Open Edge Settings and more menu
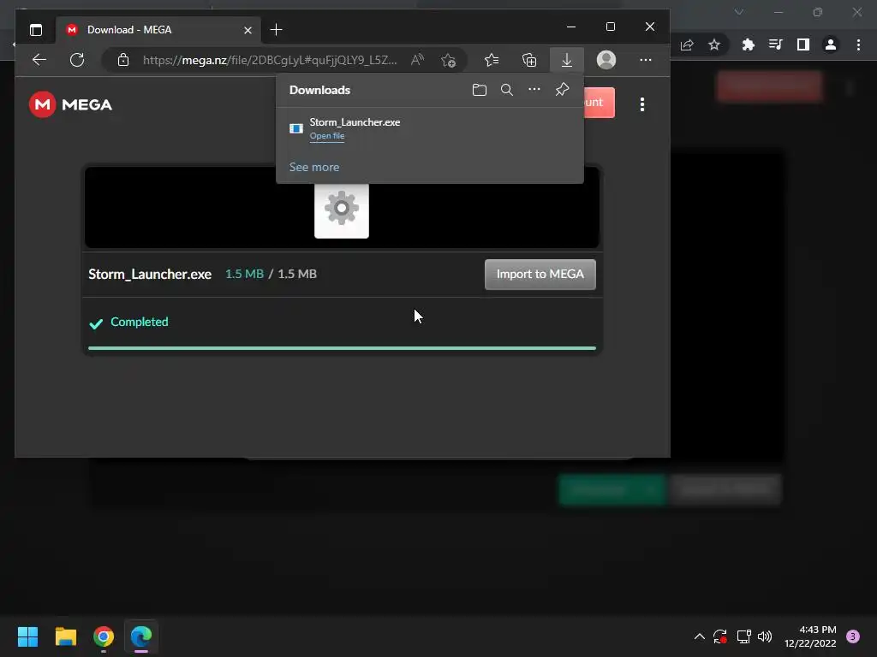Image resolution: width=877 pixels, height=657 pixels. click(x=646, y=60)
